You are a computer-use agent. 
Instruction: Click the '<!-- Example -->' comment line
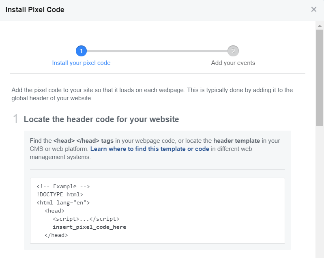pyautogui.click(x=63, y=187)
